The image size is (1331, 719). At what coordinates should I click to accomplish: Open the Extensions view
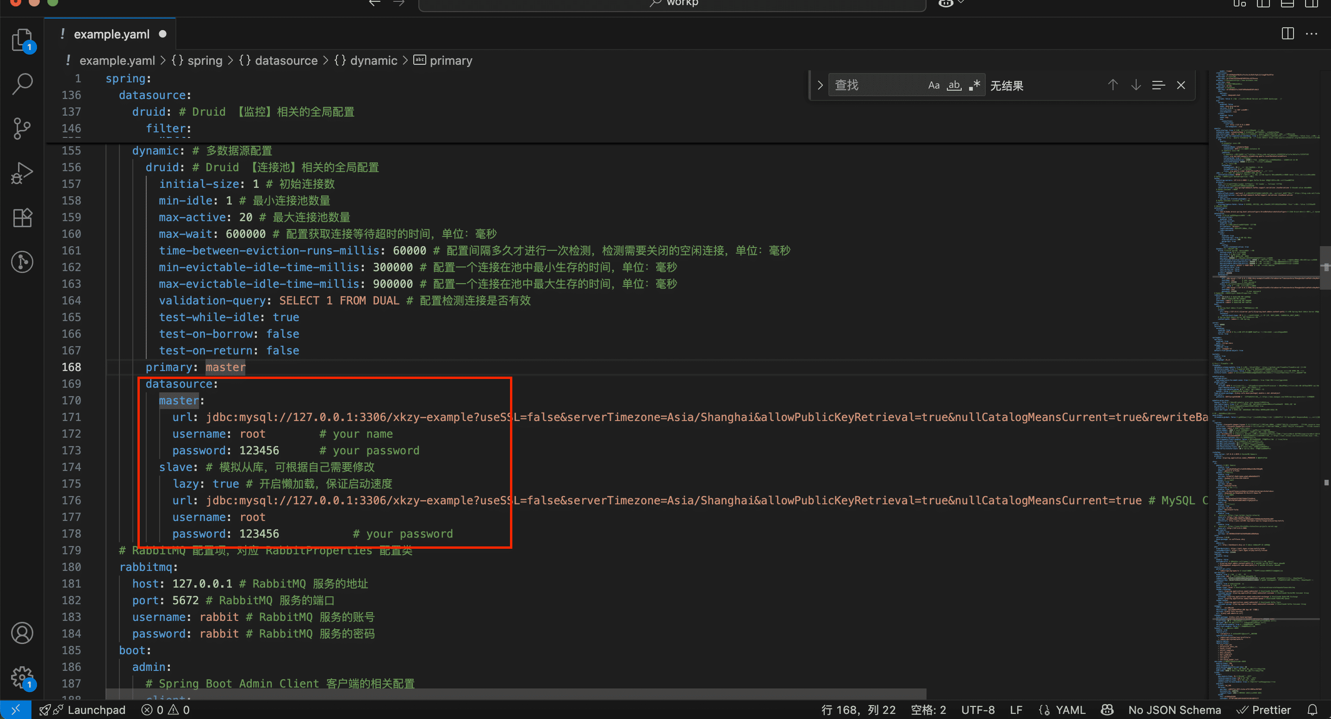point(22,217)
